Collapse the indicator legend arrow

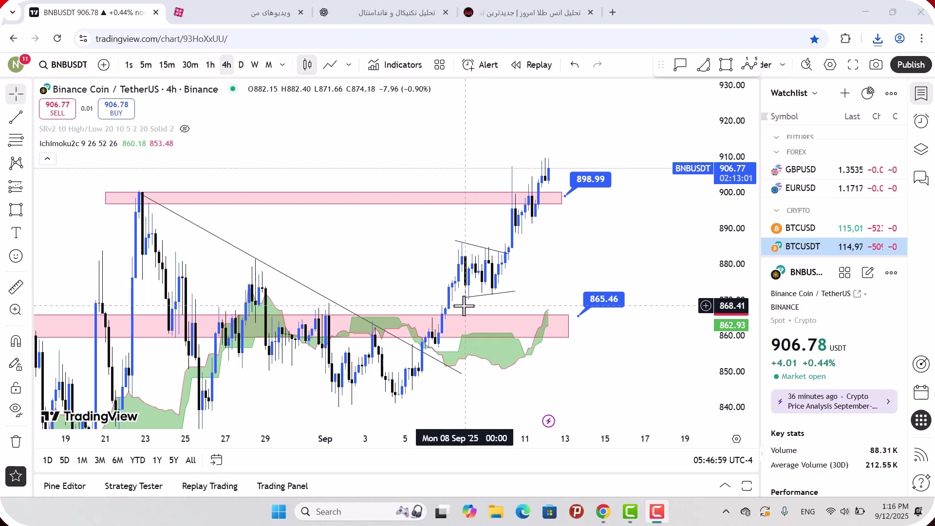47,159
